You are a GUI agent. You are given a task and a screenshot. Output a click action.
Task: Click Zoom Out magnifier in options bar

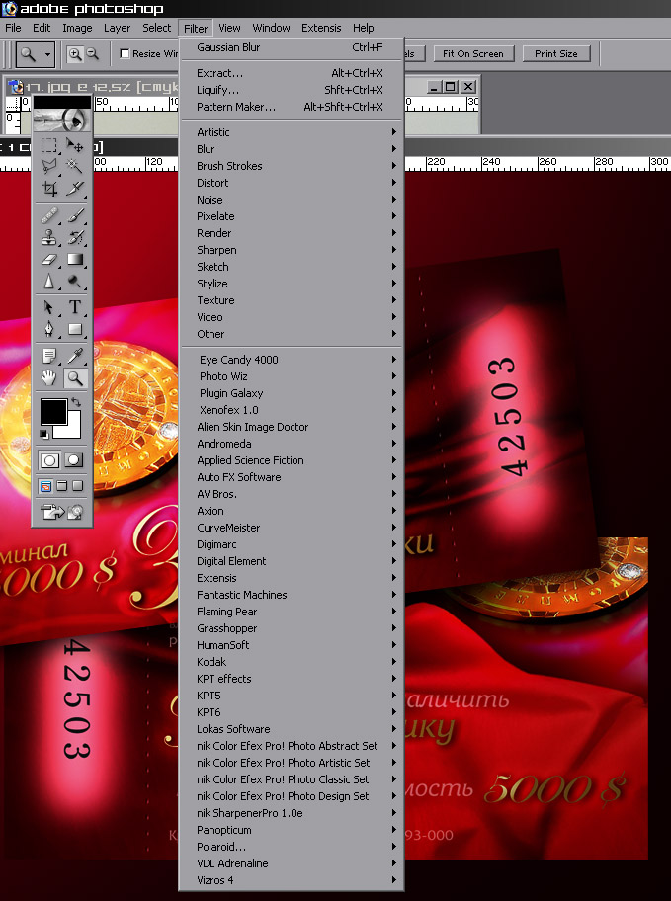point(92,54)
